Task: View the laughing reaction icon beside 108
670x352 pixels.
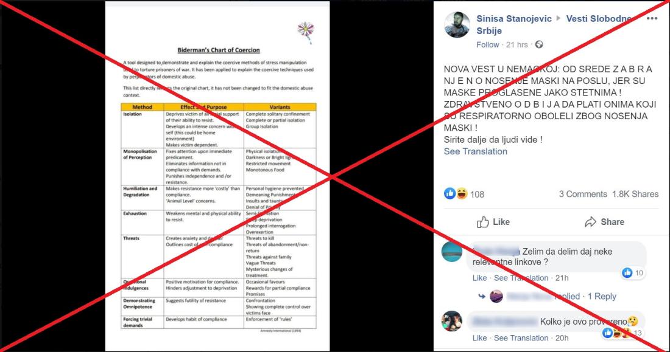Action: pos(462,194)
